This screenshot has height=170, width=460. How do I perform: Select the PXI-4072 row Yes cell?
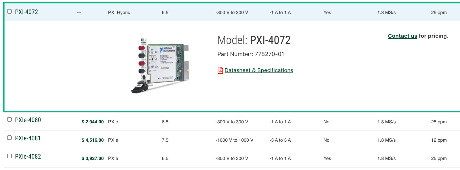[x=327, y=13]
